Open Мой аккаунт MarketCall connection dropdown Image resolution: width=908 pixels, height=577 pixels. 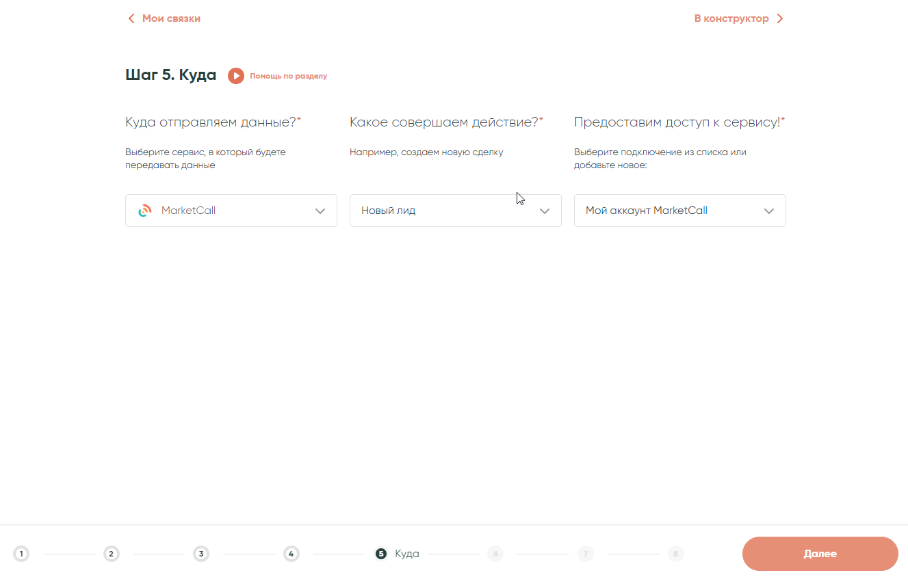[x=679, y=211]
